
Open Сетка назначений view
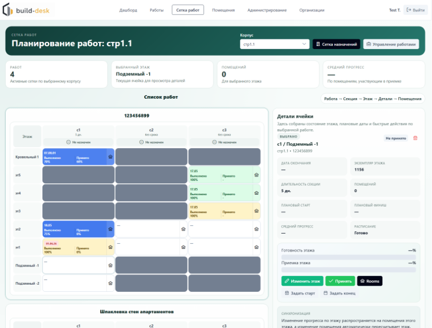click(x=336, y=44)
